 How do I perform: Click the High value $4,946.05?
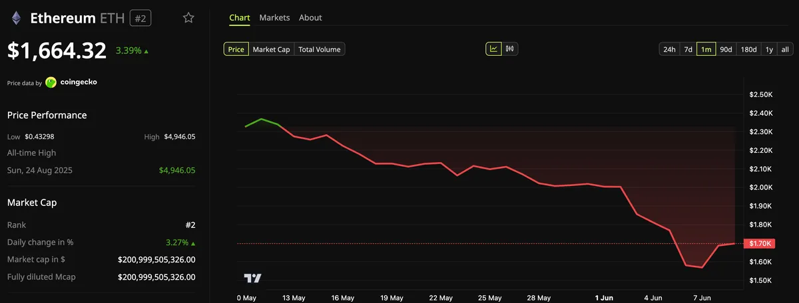click(179, 136)
